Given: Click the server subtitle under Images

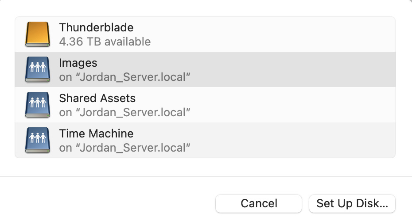Looking at the screenshot, I should 124,77.
